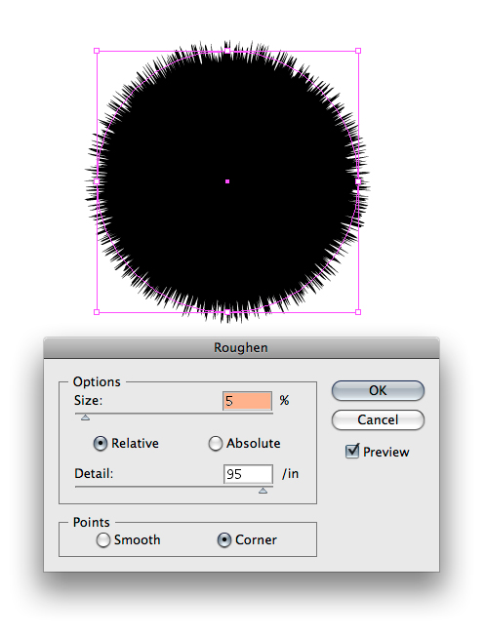Image resolution: width=486 pixels, height=636 pixels.
Task: Select the Absolute radio button
Action: click(216, 443)
